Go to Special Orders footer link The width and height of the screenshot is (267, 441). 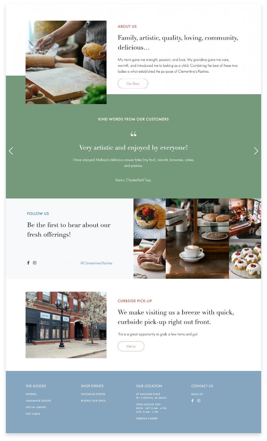(x=36, y=407)
